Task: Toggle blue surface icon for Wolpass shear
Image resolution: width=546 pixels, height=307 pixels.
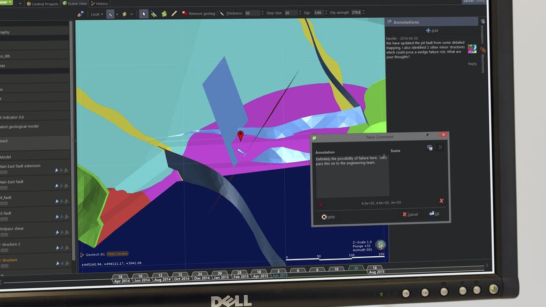Action: click(58, 232)
